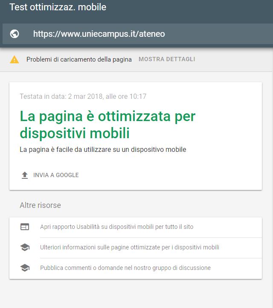
Task: Click the Test ottimizzaz. mobile title
Action: [x=58, y=7]
